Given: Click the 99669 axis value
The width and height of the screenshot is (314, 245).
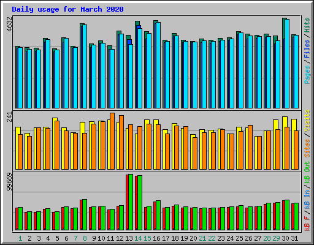Looking at the screenshot, I should (9, 182).
